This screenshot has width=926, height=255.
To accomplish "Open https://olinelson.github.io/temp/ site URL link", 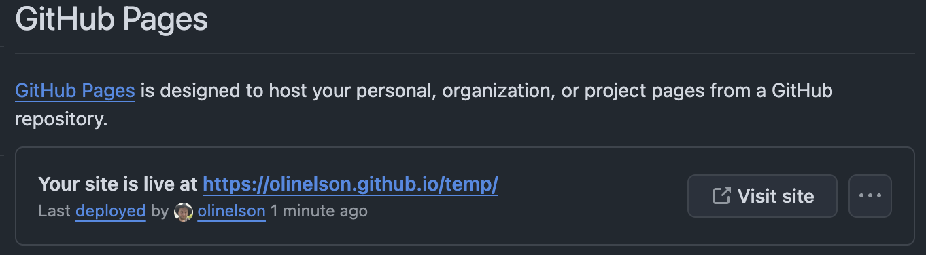I will coord(350,184).
